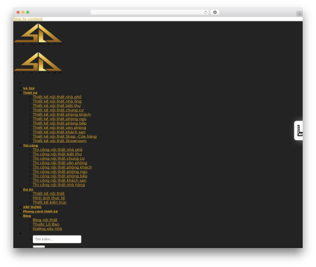Click the round button beside the address bar
This screenshot has height=267, width=316.
coord(215,12)
